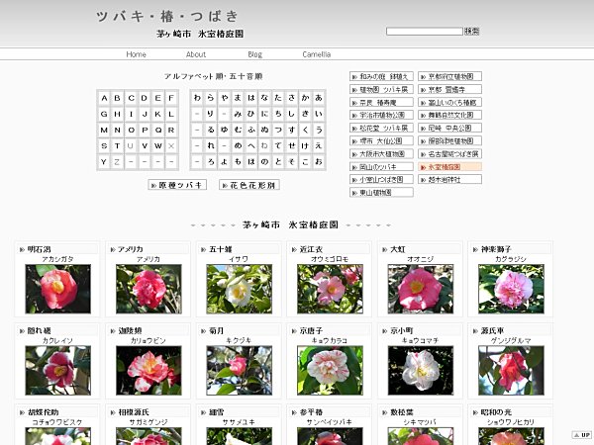Viewport: 594px width, 445px height.
Task: Click the 相模源氏 card title
Action: [134, 412]
